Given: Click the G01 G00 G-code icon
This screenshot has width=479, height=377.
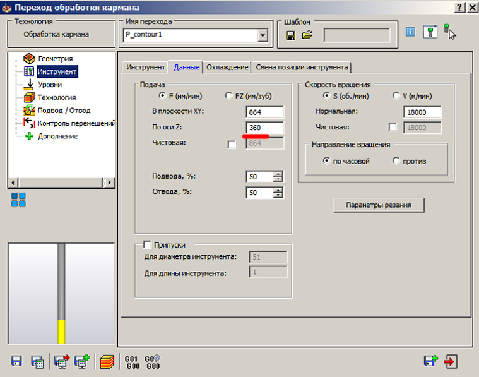Looking at the screenshot, I should (x=133, y=362).
